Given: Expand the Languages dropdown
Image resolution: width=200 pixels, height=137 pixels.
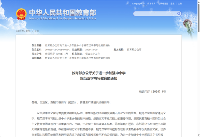Looking at the screenshot, I should pyautogui.click(x=139, y=4).
